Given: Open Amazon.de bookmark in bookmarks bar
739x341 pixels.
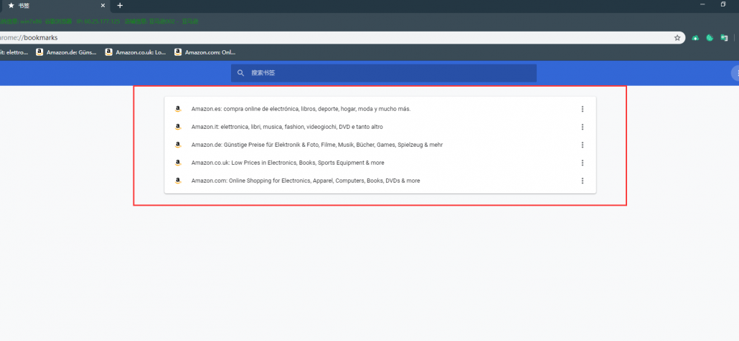Looking at the screenshot, I should point(67,52).
